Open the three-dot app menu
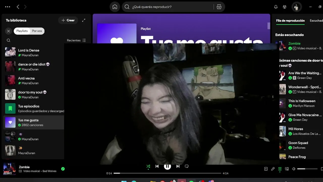Image resolution: width=323 pixels, height=182 pixels. click(x=8, y=7)
